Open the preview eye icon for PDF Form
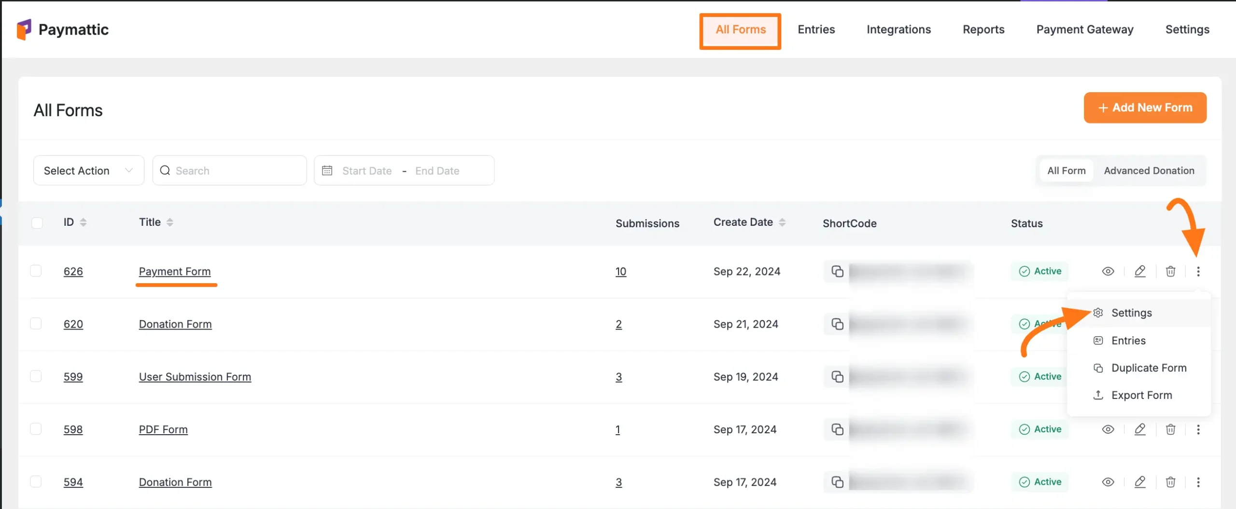The height and width of the screenshot is (509, 1236). coord(1108,429)
